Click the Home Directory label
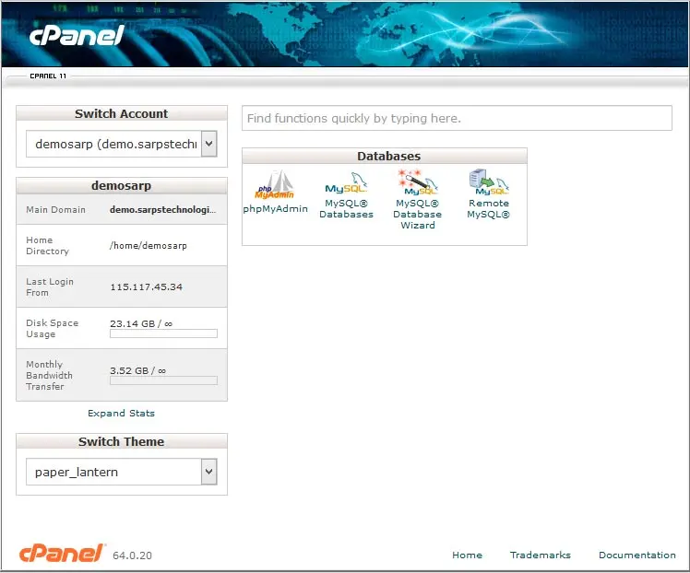690x573 pixels. pos(48,246)
